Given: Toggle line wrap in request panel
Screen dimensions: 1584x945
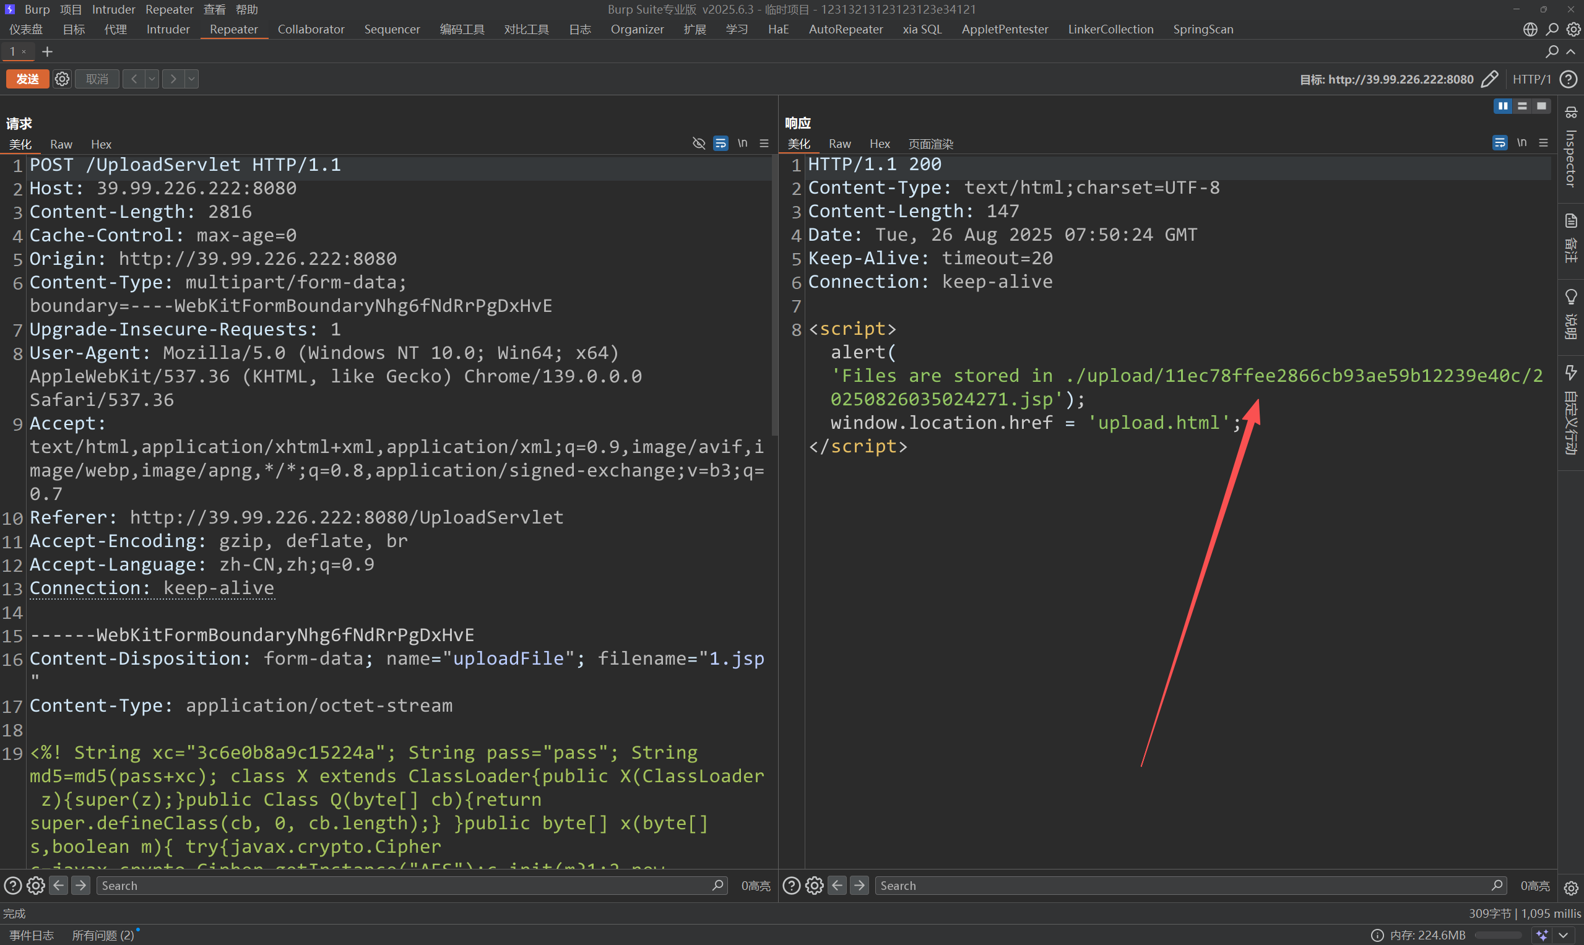Looking at the screenshot, I should click(721, 144).
